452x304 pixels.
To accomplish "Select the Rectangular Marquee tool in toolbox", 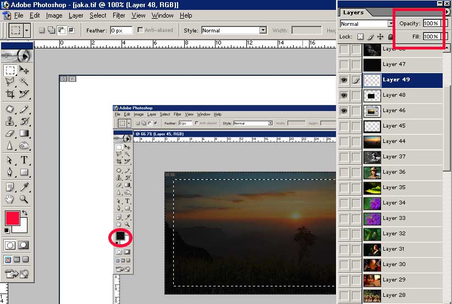I will pos(10,70).
